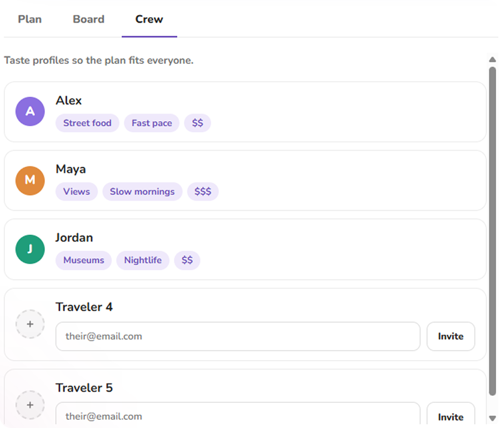Viewport: 499px width, 428px height.
Task: Click the name Jordan
Action: pos(74,237)
